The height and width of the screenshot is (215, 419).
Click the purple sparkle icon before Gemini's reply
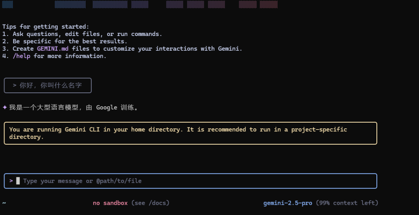(5, 107)
